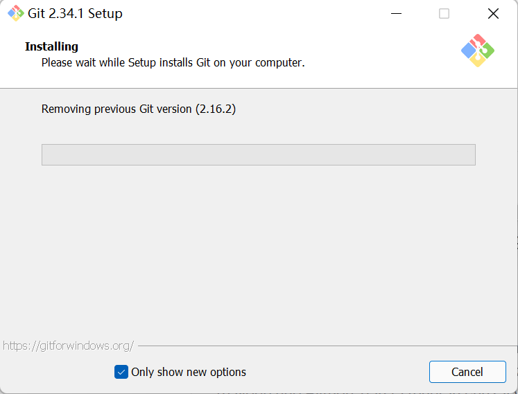The height and width of the screenshot is (394, 518).
Task: Close the Git 2.34.1 Setup window
Action: pos(493,14)
